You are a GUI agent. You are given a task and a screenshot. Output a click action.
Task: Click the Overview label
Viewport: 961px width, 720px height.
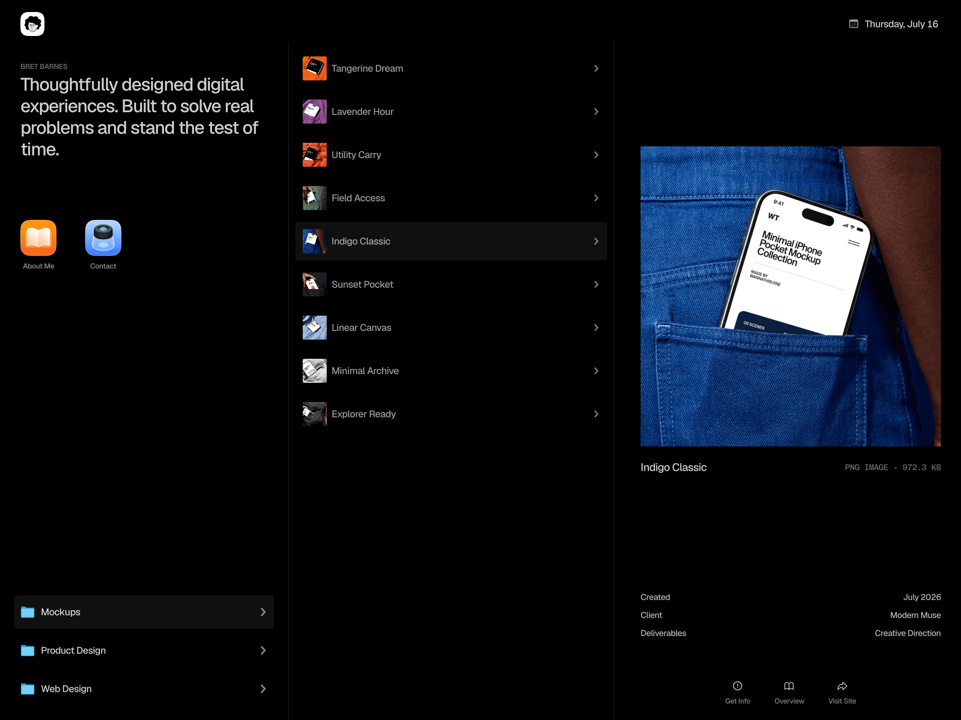click(789, 701)
